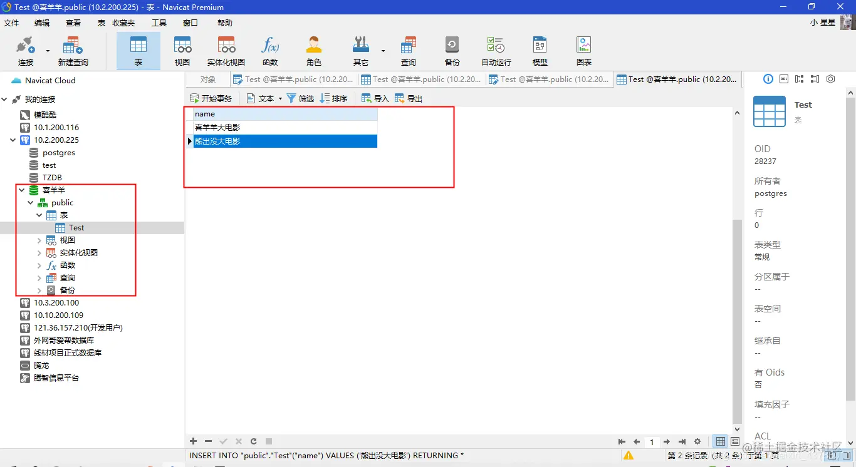Switch to form view
856x467 pixels.
tap(735, 441)
